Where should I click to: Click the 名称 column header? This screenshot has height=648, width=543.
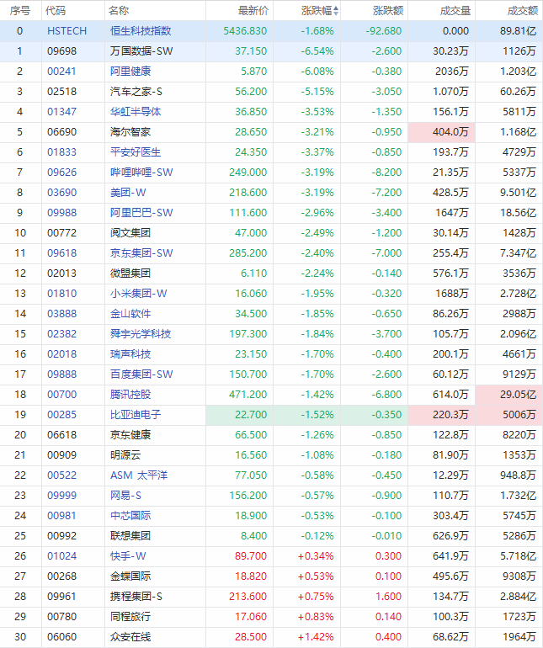pos(119,11)
